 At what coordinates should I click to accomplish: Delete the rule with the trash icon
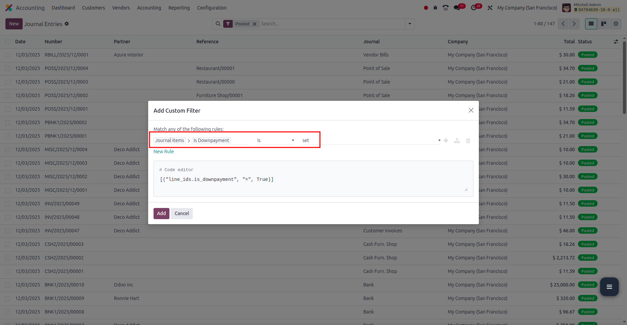pyautogui.click(x=468, y=141)
